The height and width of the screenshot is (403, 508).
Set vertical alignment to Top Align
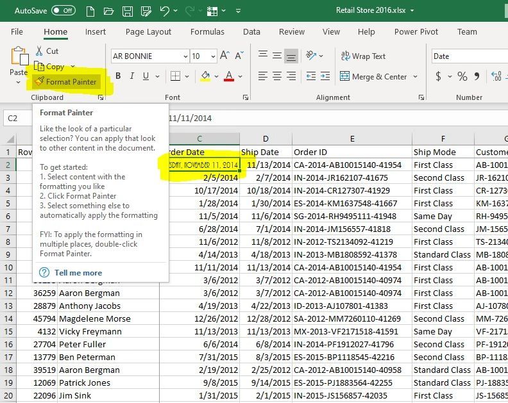coord(263,56)
